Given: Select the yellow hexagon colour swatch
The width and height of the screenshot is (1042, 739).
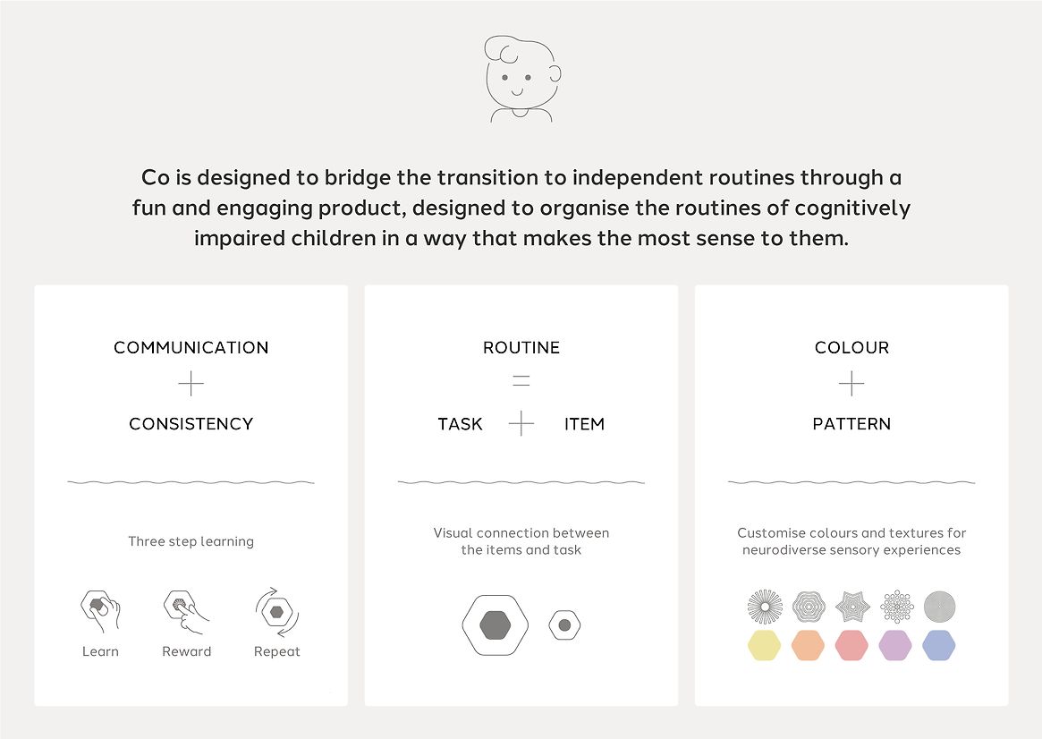Looking at the screenshot, I should pyautogui.click(x=765, y=645).
